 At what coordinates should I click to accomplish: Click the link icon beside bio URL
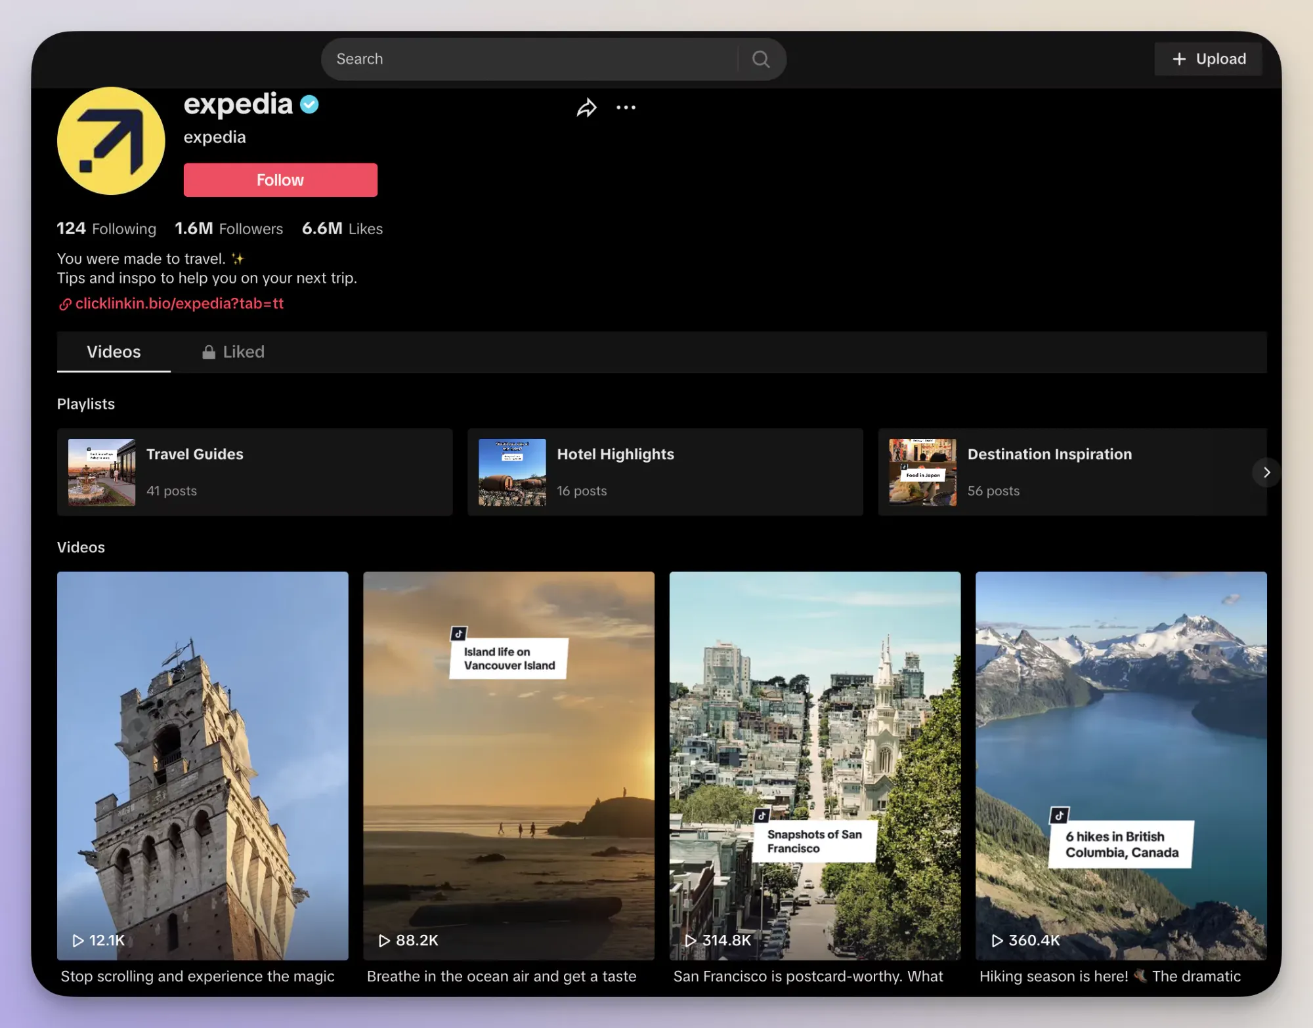click(65, 304)
